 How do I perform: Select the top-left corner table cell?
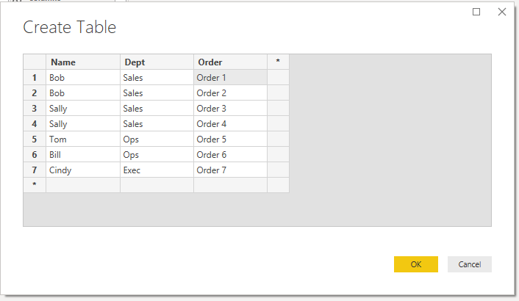point(35,62)
